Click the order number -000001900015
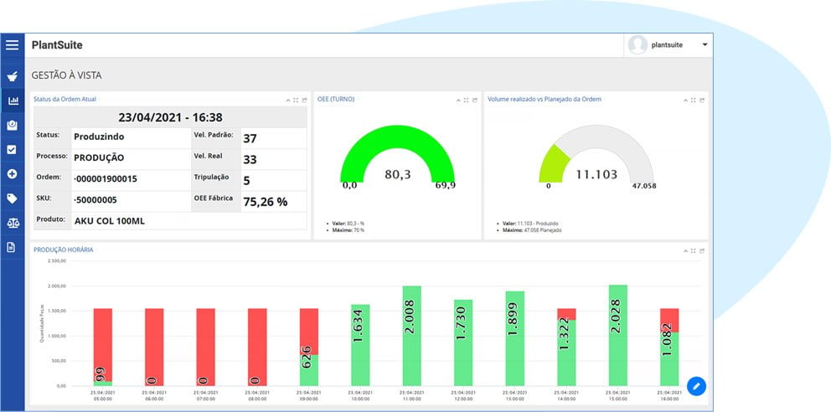Viewport: 831px width, 412px height. (x=106, y=179)
